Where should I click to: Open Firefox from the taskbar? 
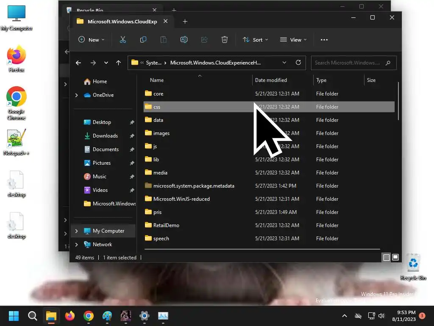click(x=70, y=316)
